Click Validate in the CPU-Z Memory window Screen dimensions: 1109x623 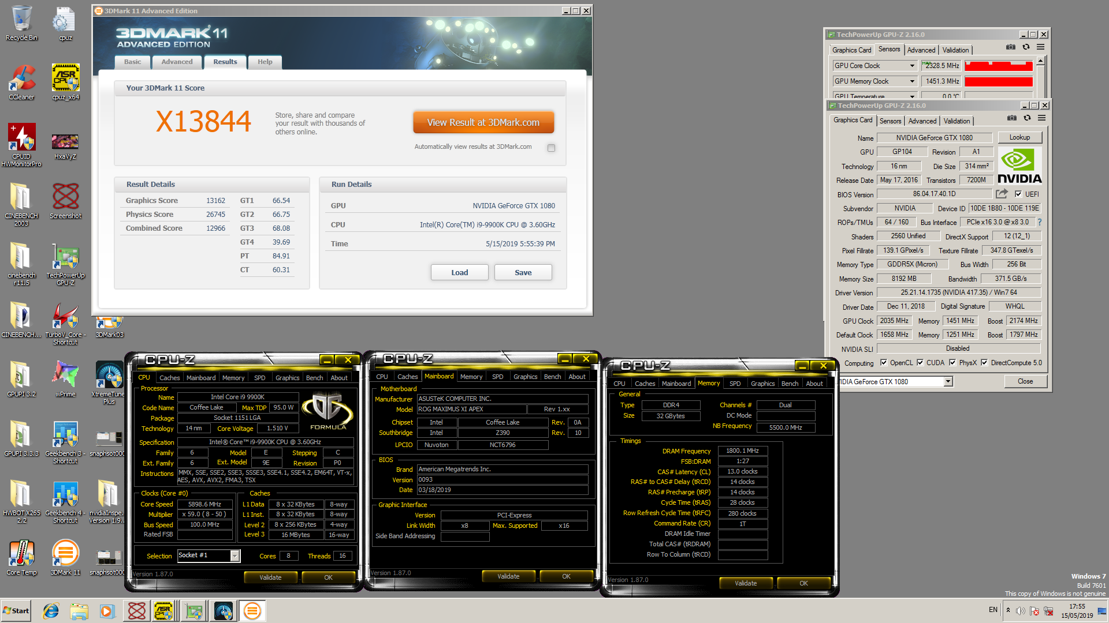[746, 583]
